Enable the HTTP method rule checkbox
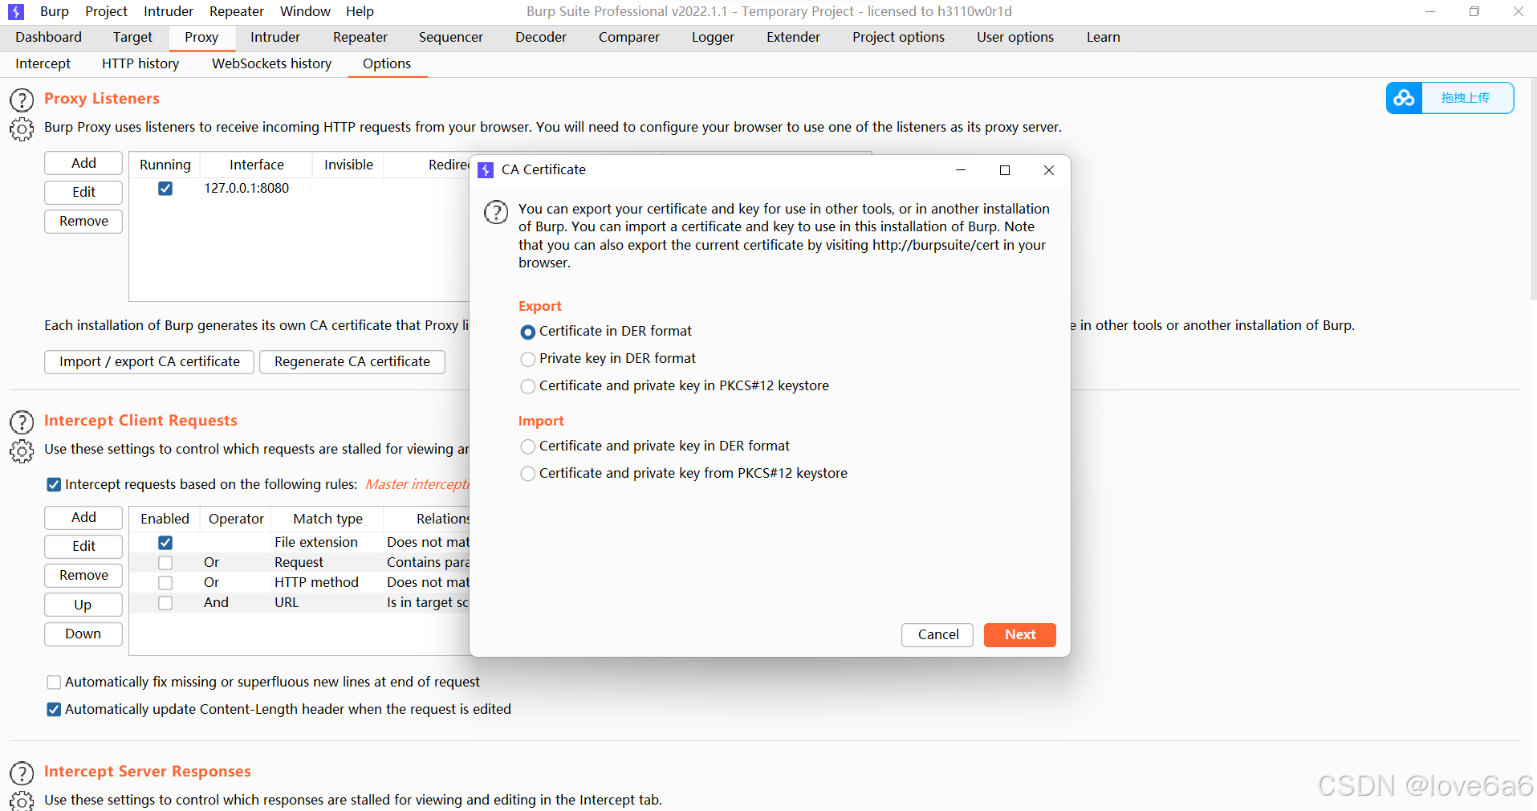1537x811 pixels. [x=165, y=583]
